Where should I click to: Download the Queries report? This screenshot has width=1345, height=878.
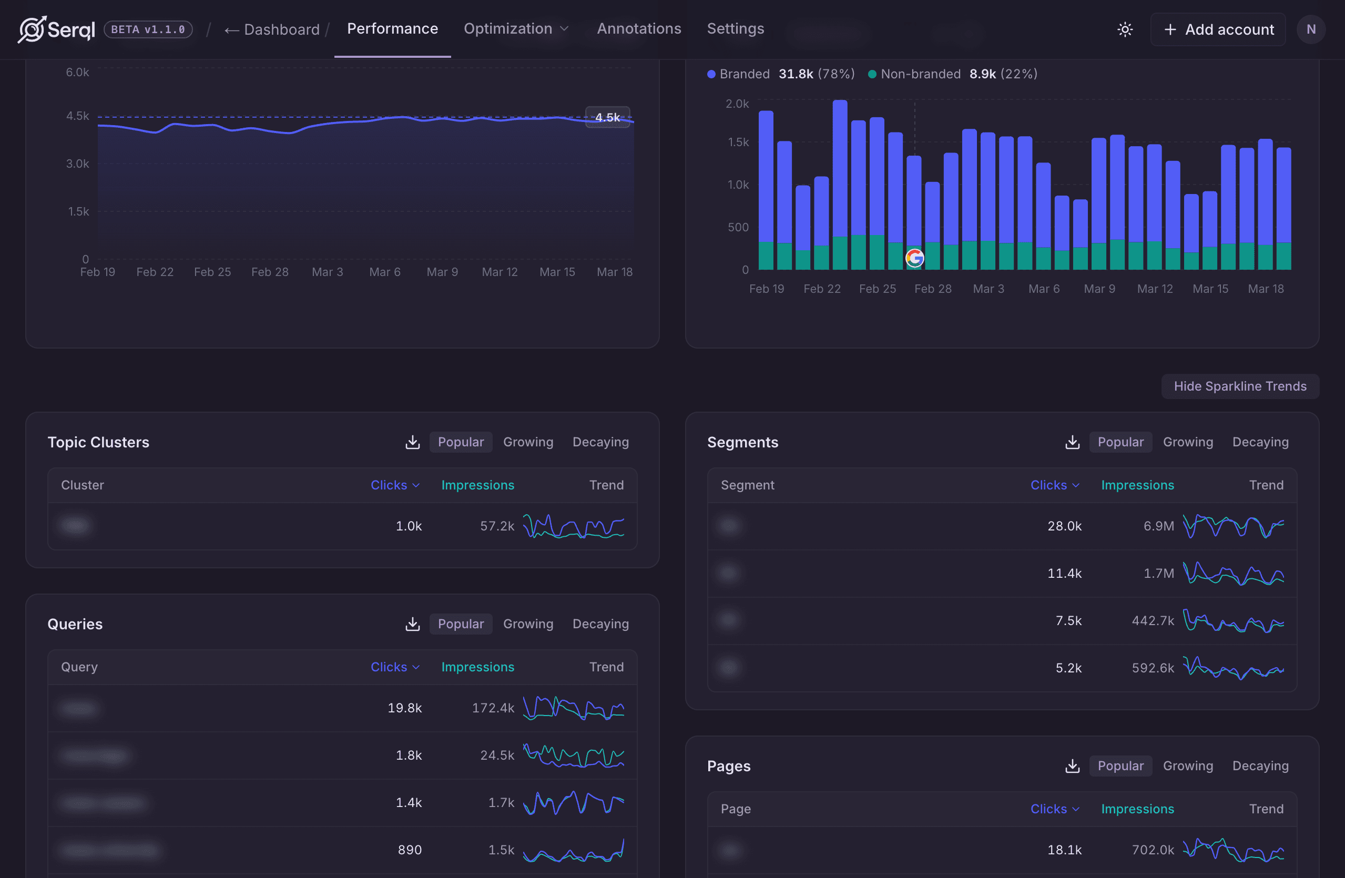pos(412,624)
